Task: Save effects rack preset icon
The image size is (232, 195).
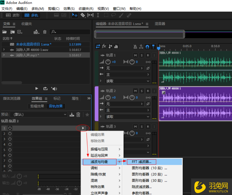Action: (72, 114)
